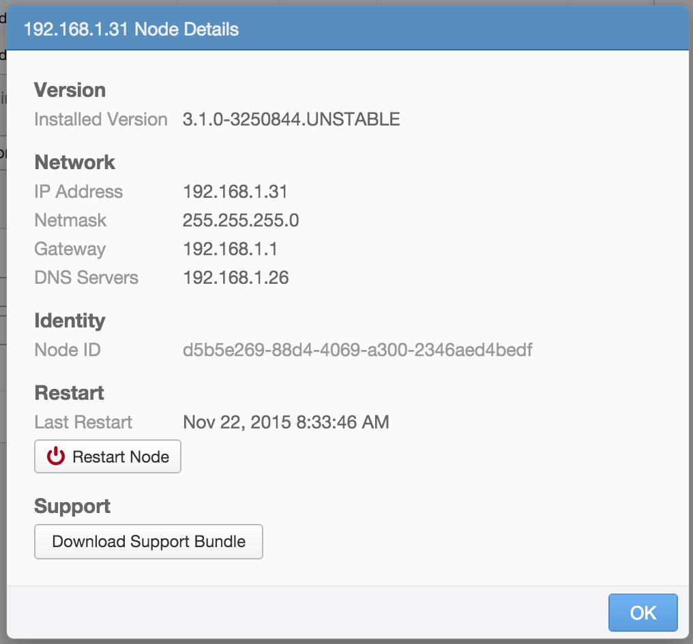Click the Support section heading

pos(72,506)
